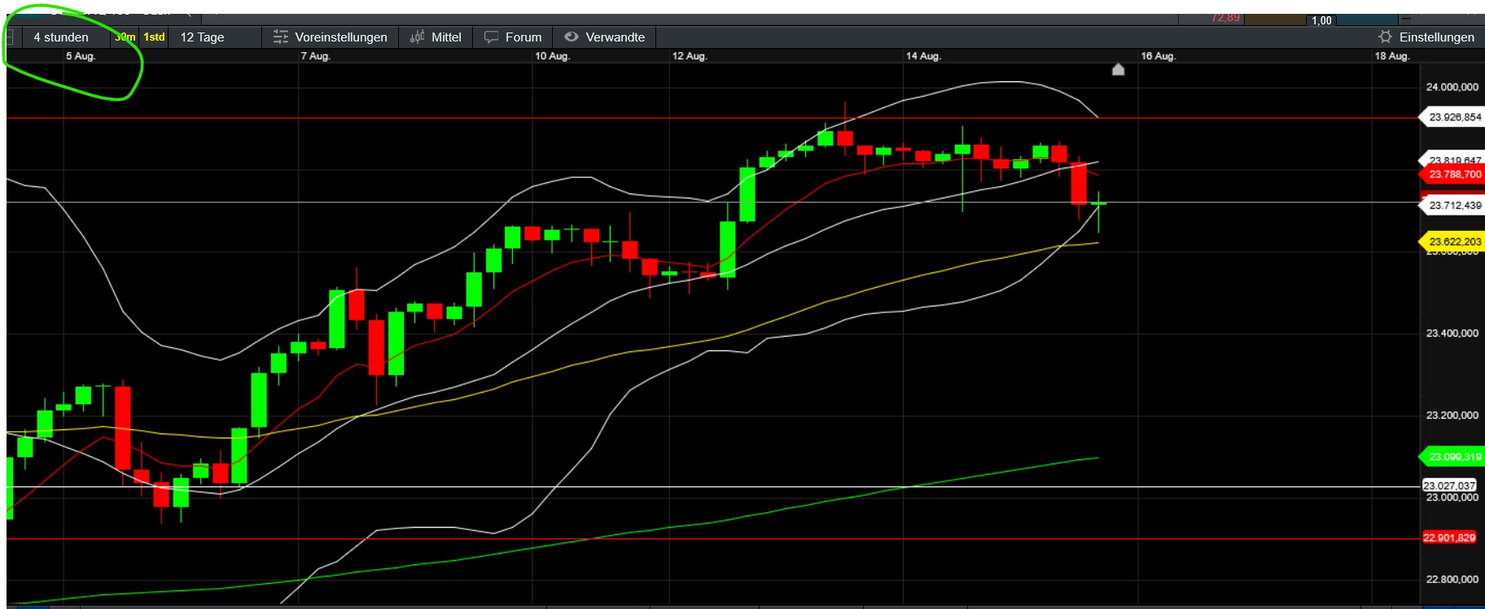Open the Voreinstellungen presets menu
The image size is (1485, 609).
tap(331, 37)
